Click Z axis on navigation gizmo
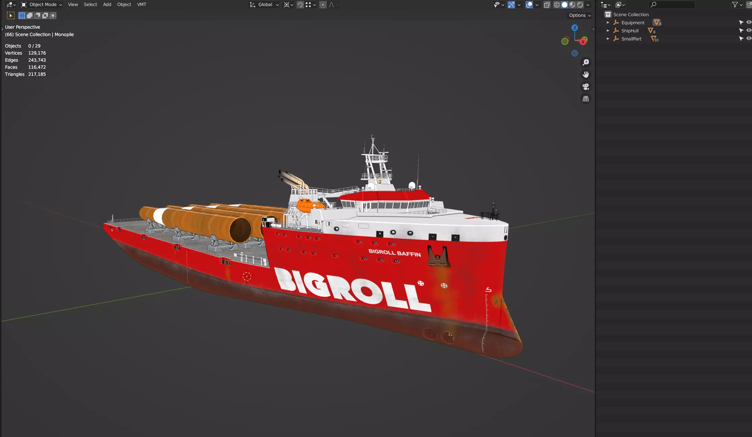Image resolution: width=752 pixels, height=437 pixels. coord(575,28)
